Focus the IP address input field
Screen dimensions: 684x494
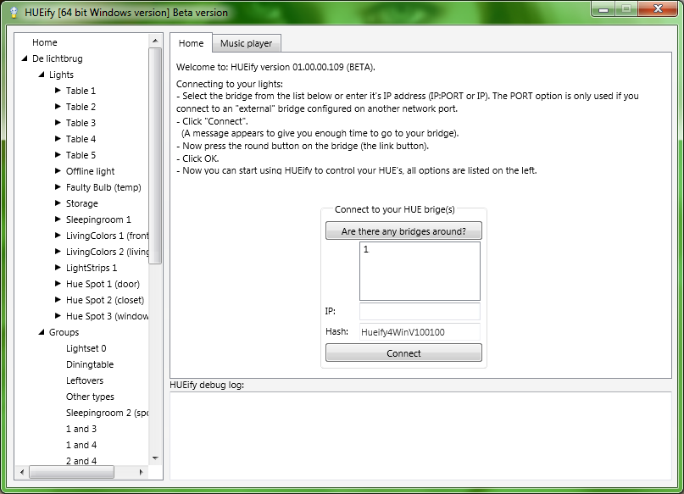tap(420, 311)
